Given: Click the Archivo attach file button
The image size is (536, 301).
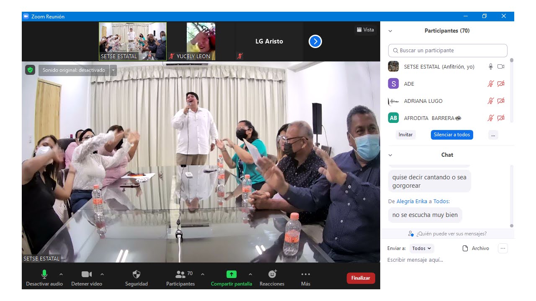Looking at the screenshot, I should 476,248.
